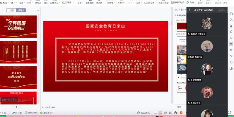Insert 页眉和页脚 header and footer

point(165,2)
